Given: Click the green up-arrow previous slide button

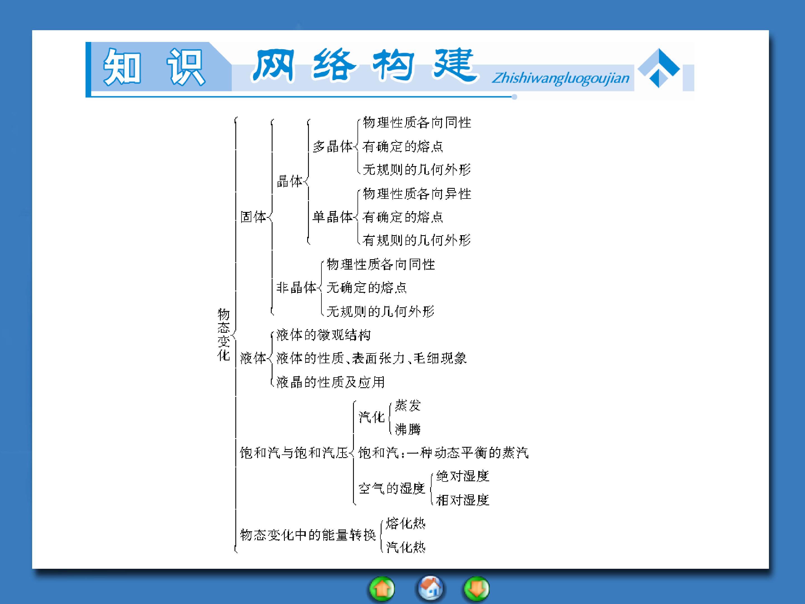Looking at the screenshot, I should [382, 588].
